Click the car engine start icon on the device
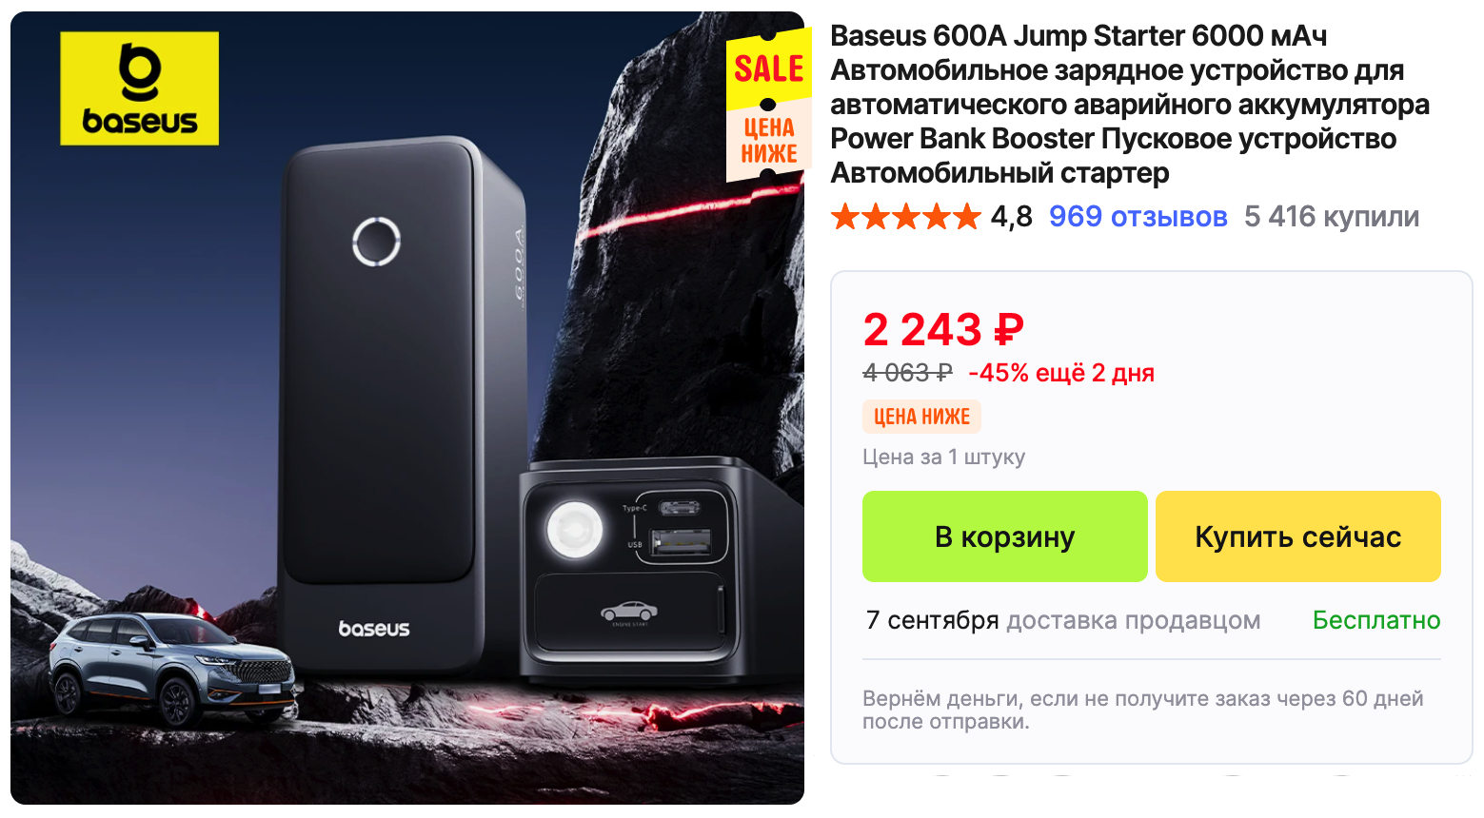This screenshot has height=818, width=1484. 628,612
